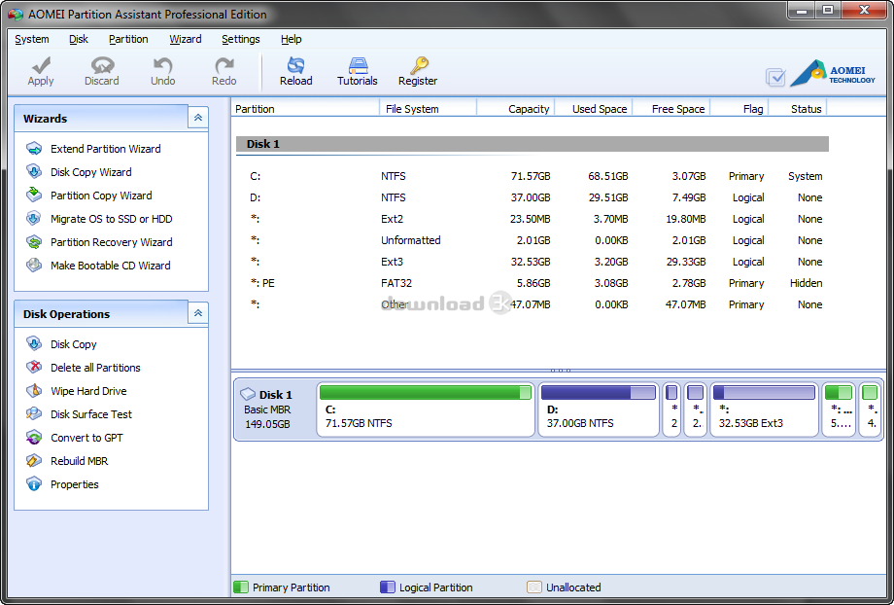Viewport: 894px width, 605px height.
Task: Click the Discard toolbar icon
Action: point(102,64)
